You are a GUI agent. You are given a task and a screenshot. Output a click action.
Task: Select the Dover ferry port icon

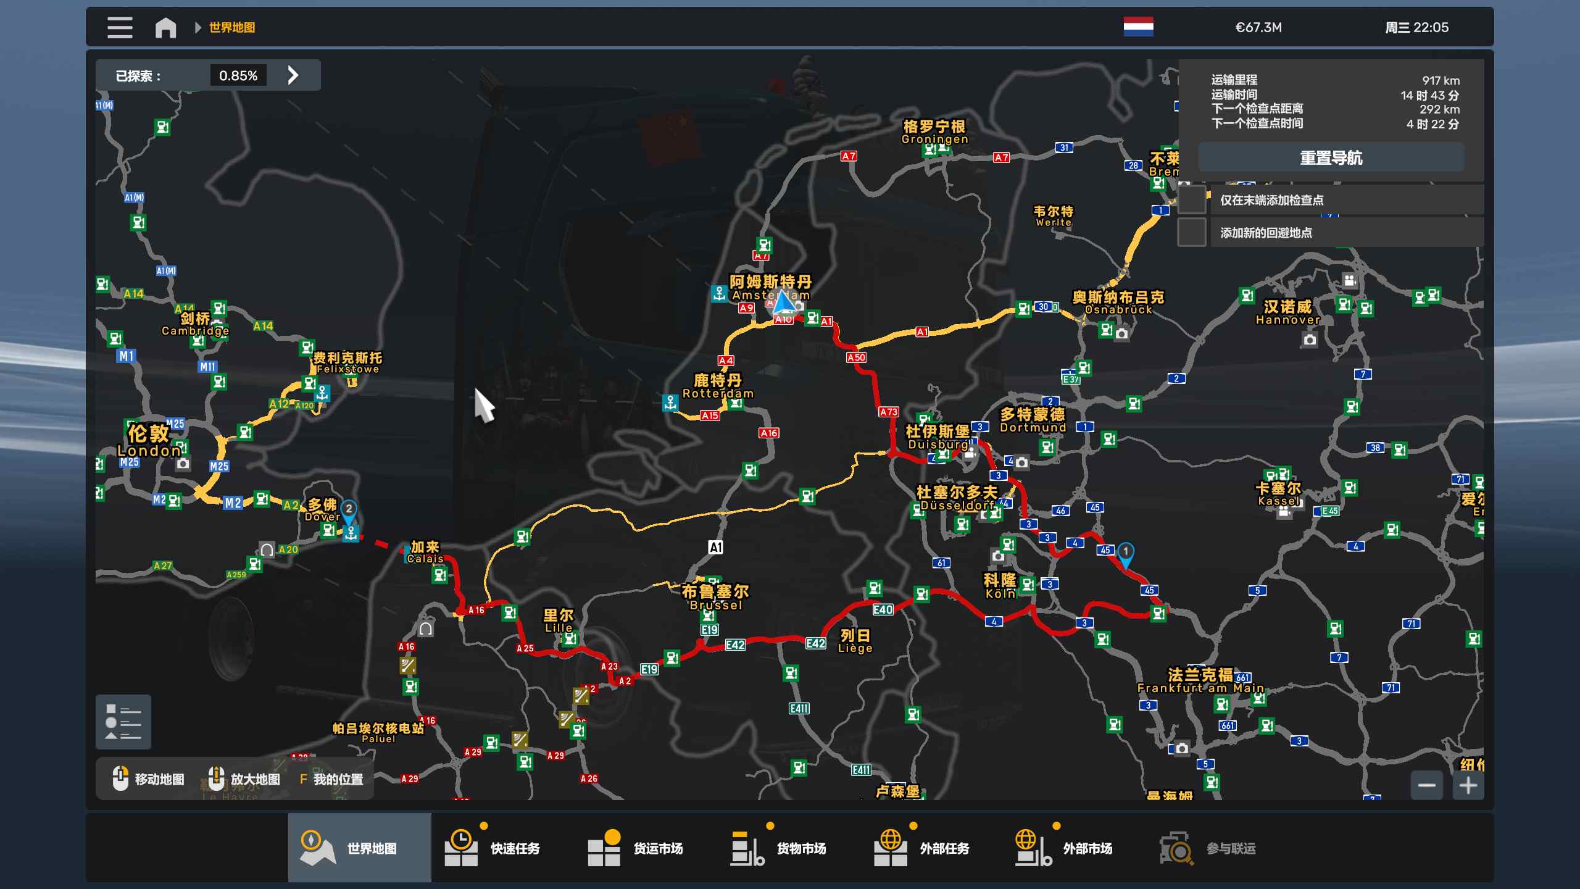[351, 533]
